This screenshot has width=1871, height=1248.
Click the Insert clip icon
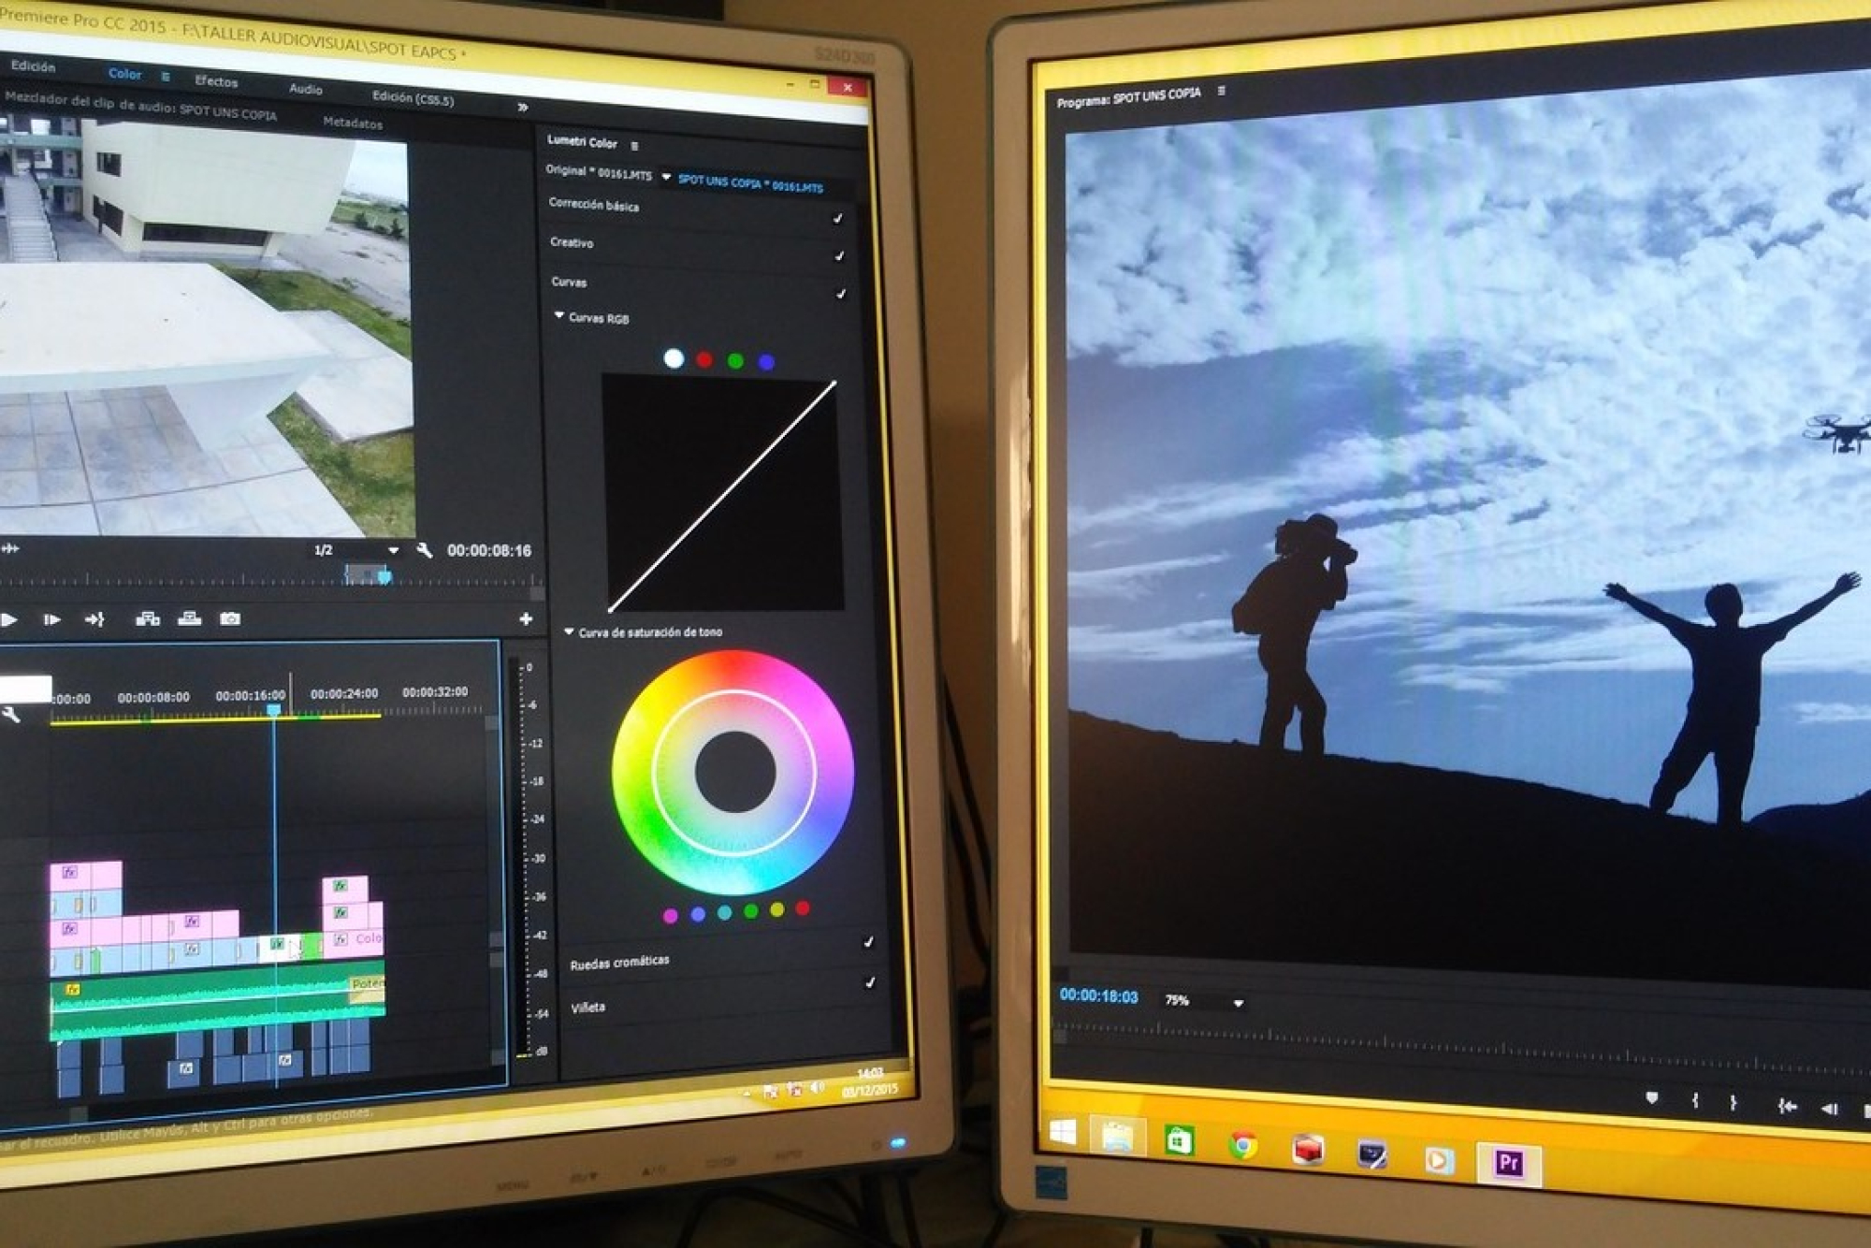148,618
